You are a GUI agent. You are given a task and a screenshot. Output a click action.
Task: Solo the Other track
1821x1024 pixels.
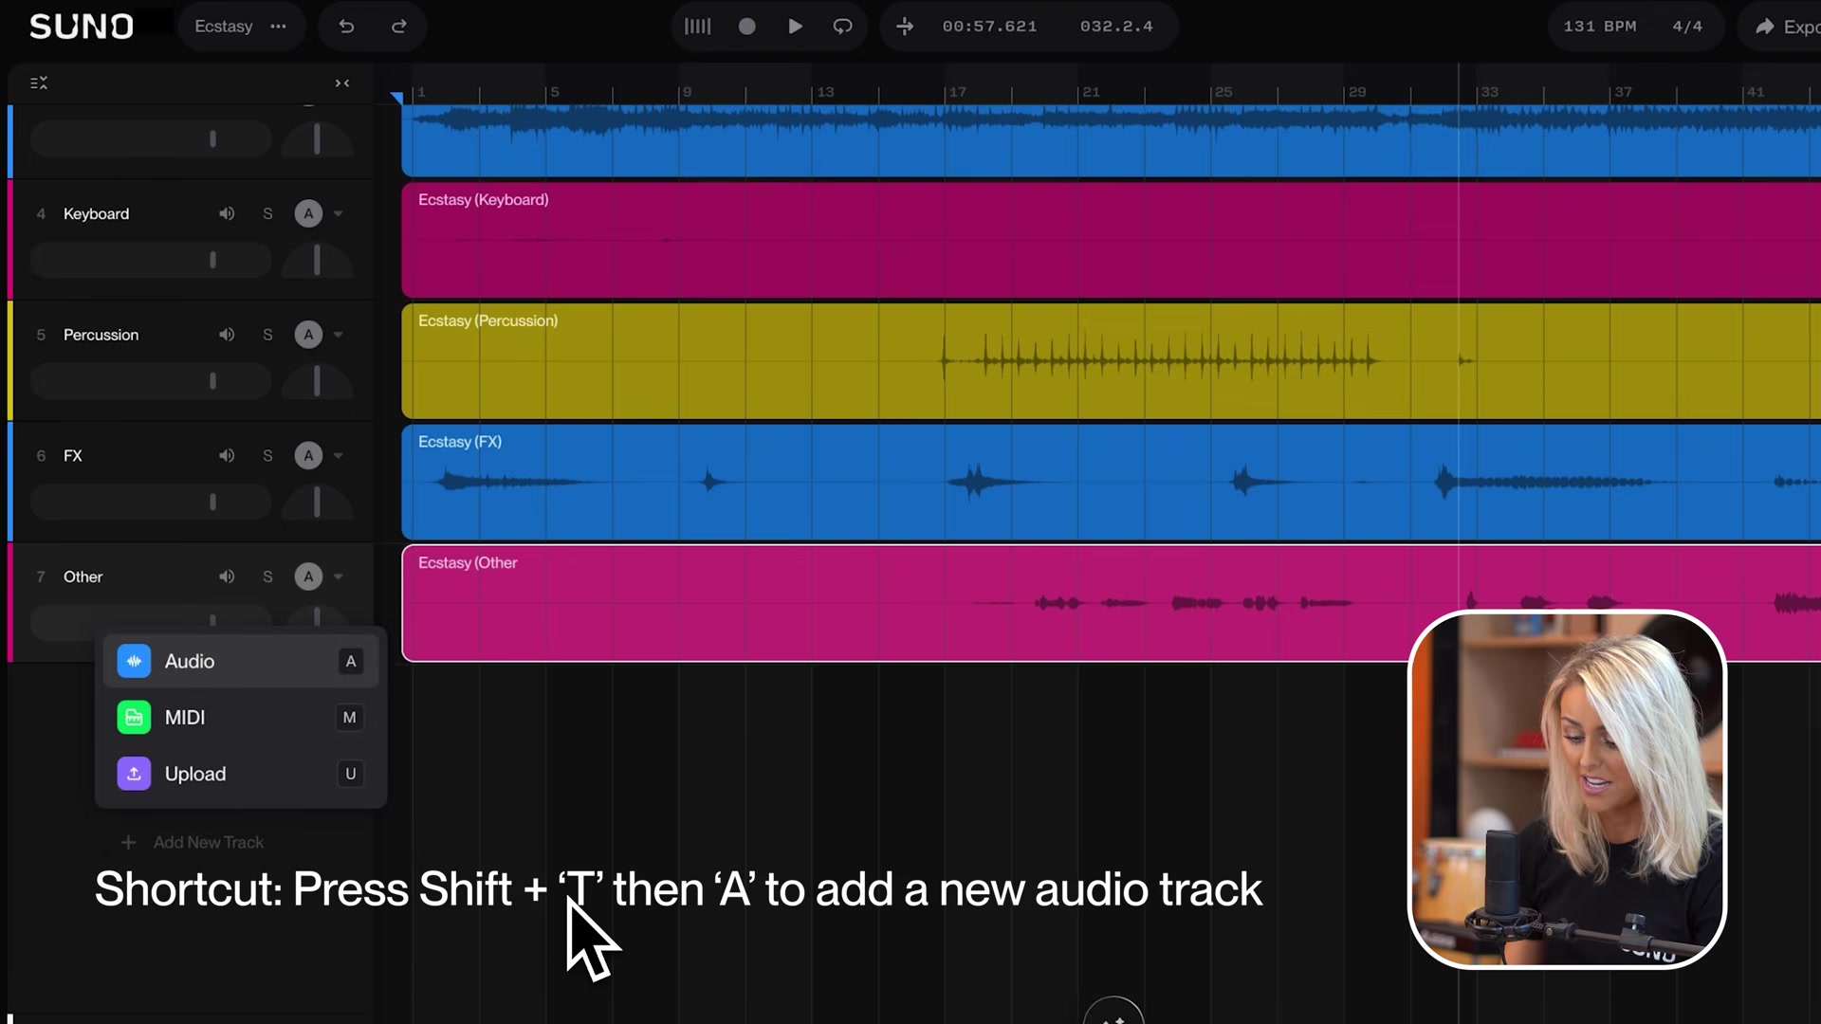[x=267, y=576]
